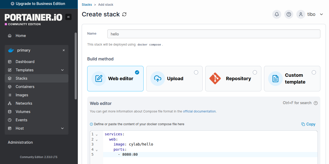Open Images in the sidebar
Viewport: 329px width, 164px height.
click(x=37, y=95)
